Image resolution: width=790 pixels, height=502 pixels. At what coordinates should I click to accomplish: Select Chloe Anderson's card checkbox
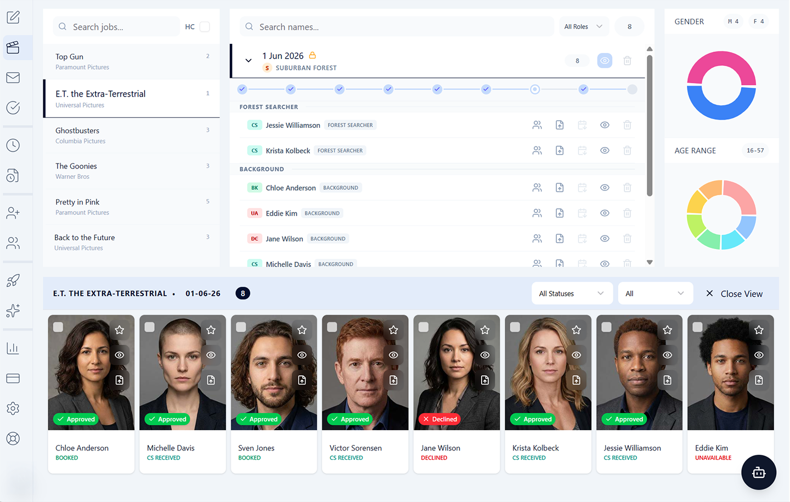tap(58, 327)
